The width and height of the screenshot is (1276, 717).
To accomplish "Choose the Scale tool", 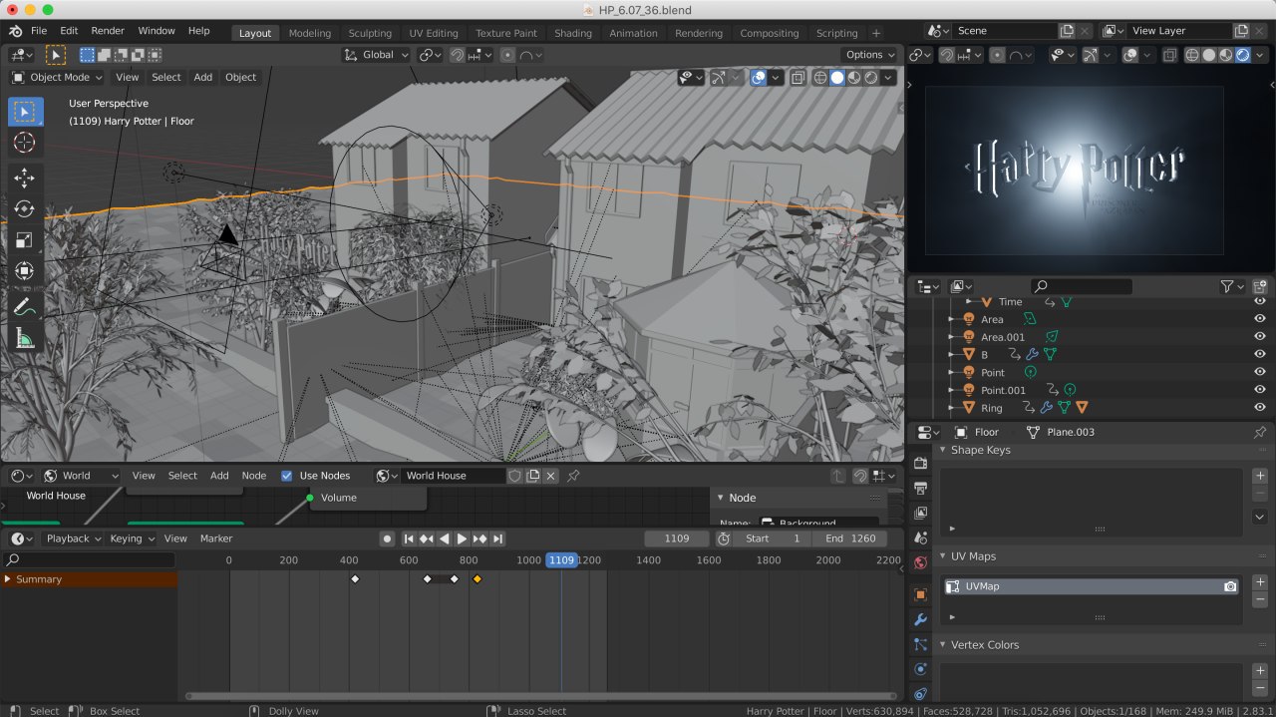I will pyautogui.click(x=25, y=240).
